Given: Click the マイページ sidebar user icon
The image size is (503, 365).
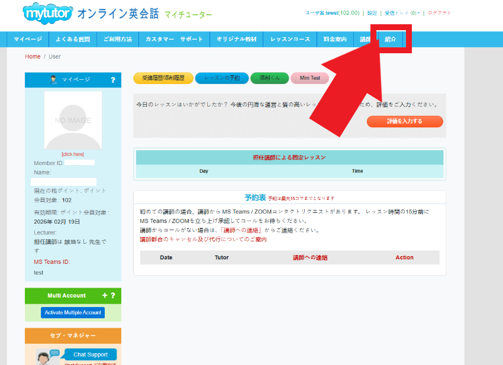Looking at the screenshot, I should (54, 79).
